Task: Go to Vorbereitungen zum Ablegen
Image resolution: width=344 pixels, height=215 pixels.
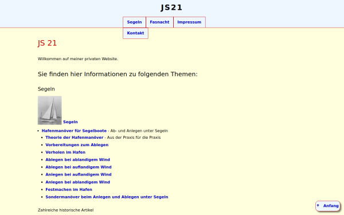Action: point(77,145)
